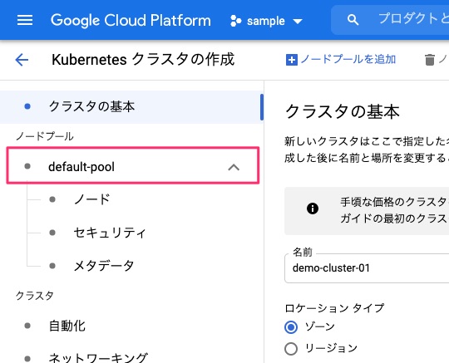Open the セキュリティ section under default-pool

pyautogui.click(x=110, y=233)
